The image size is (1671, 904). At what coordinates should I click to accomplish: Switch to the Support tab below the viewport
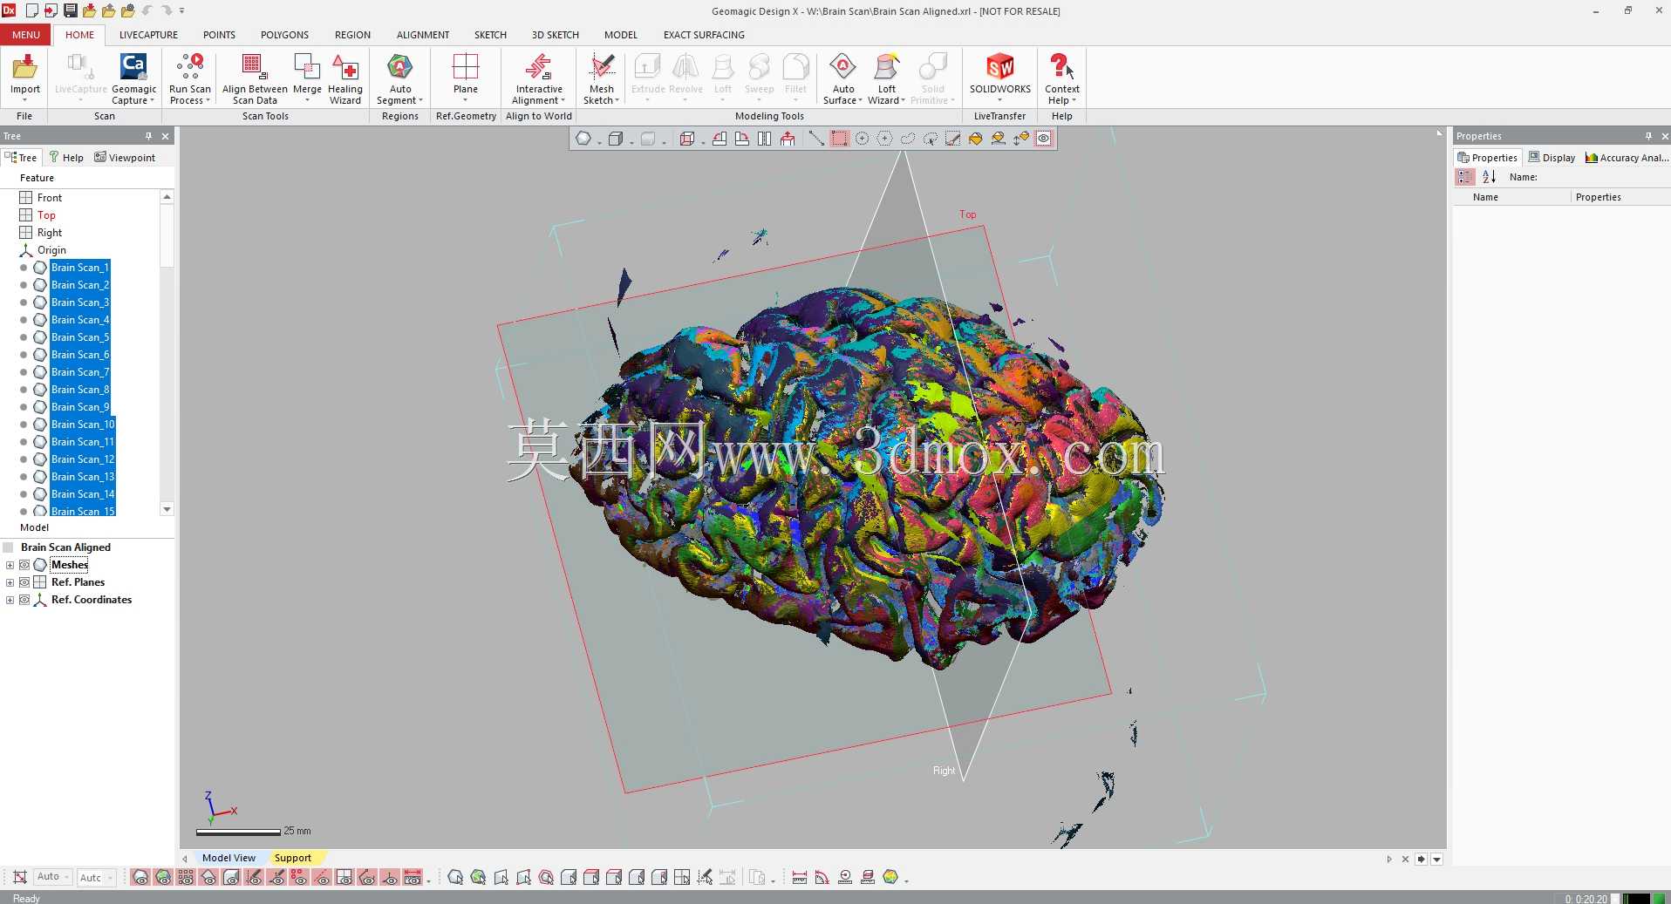click(x=293, y=858)
